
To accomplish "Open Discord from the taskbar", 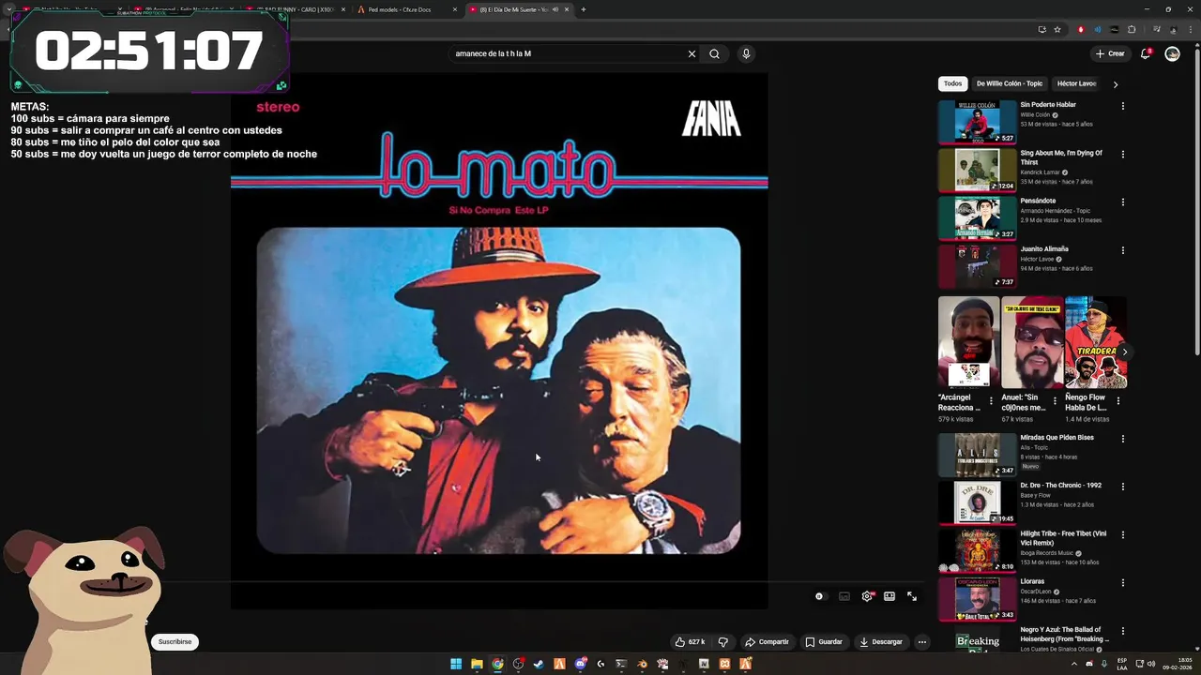I will coord(580,664).
